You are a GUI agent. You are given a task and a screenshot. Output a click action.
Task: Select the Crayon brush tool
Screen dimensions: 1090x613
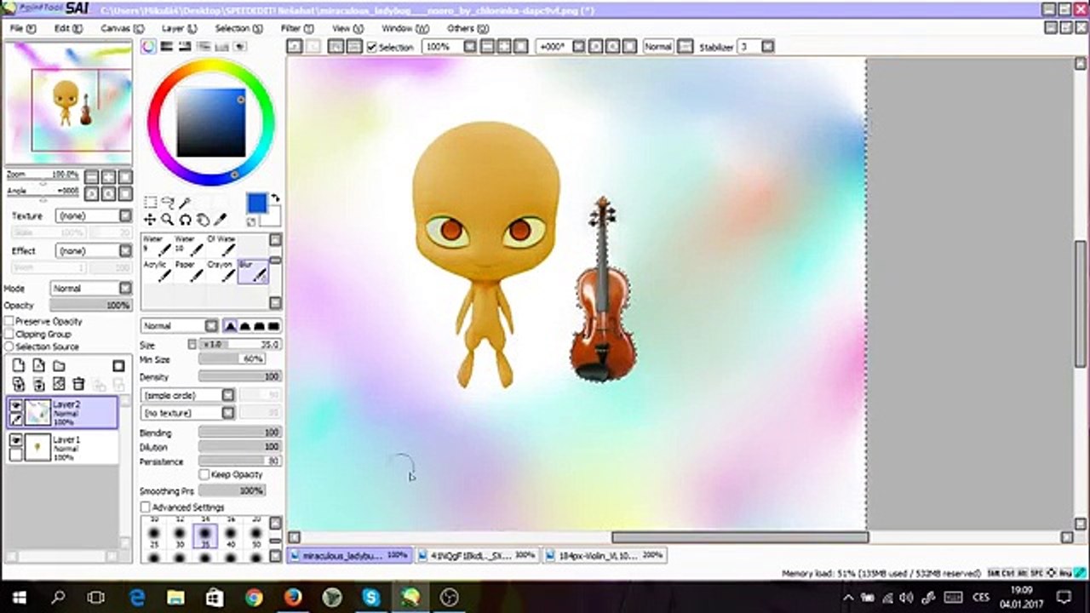coord(221,272)
